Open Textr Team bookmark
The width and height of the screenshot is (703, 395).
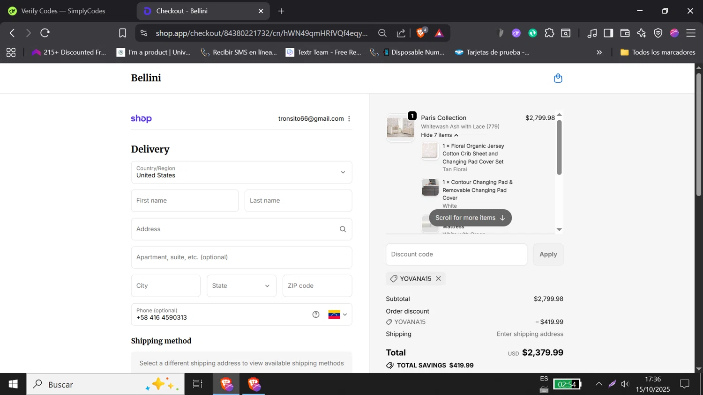(324, 52)
